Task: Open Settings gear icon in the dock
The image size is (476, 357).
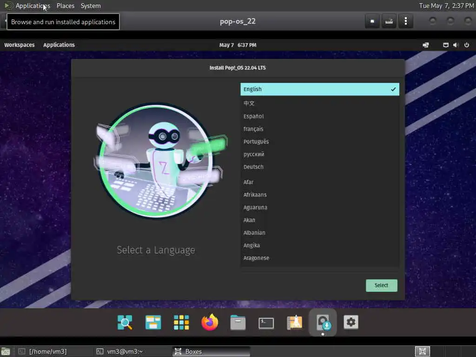Action: 351,322
